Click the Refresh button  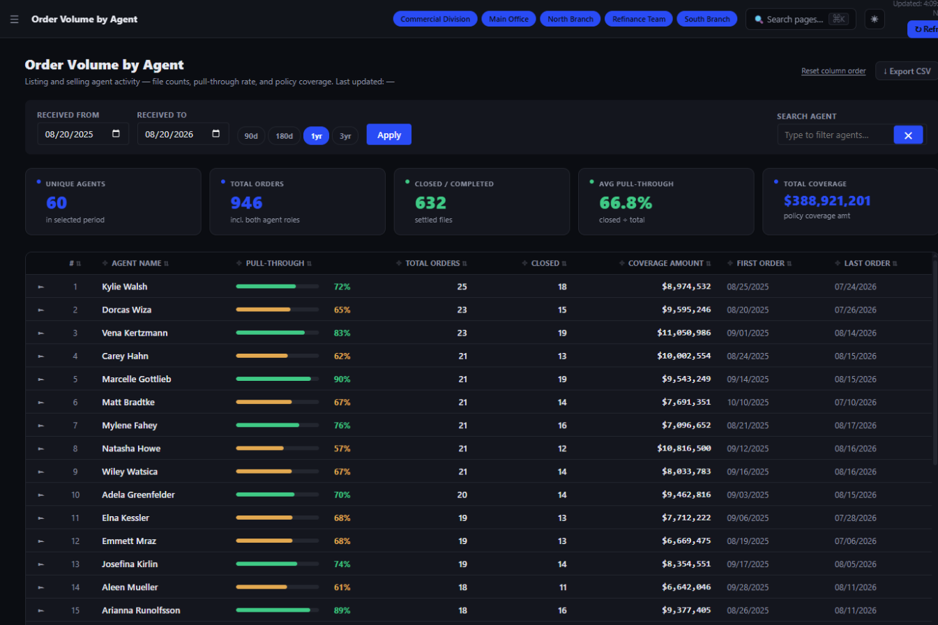click(x=923, y=29)
